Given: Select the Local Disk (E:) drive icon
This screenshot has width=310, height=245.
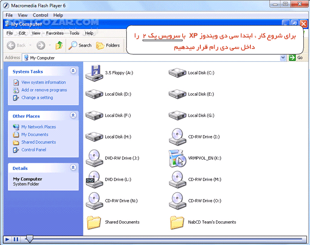Looking at the screenshot, I should coord(177,94).
